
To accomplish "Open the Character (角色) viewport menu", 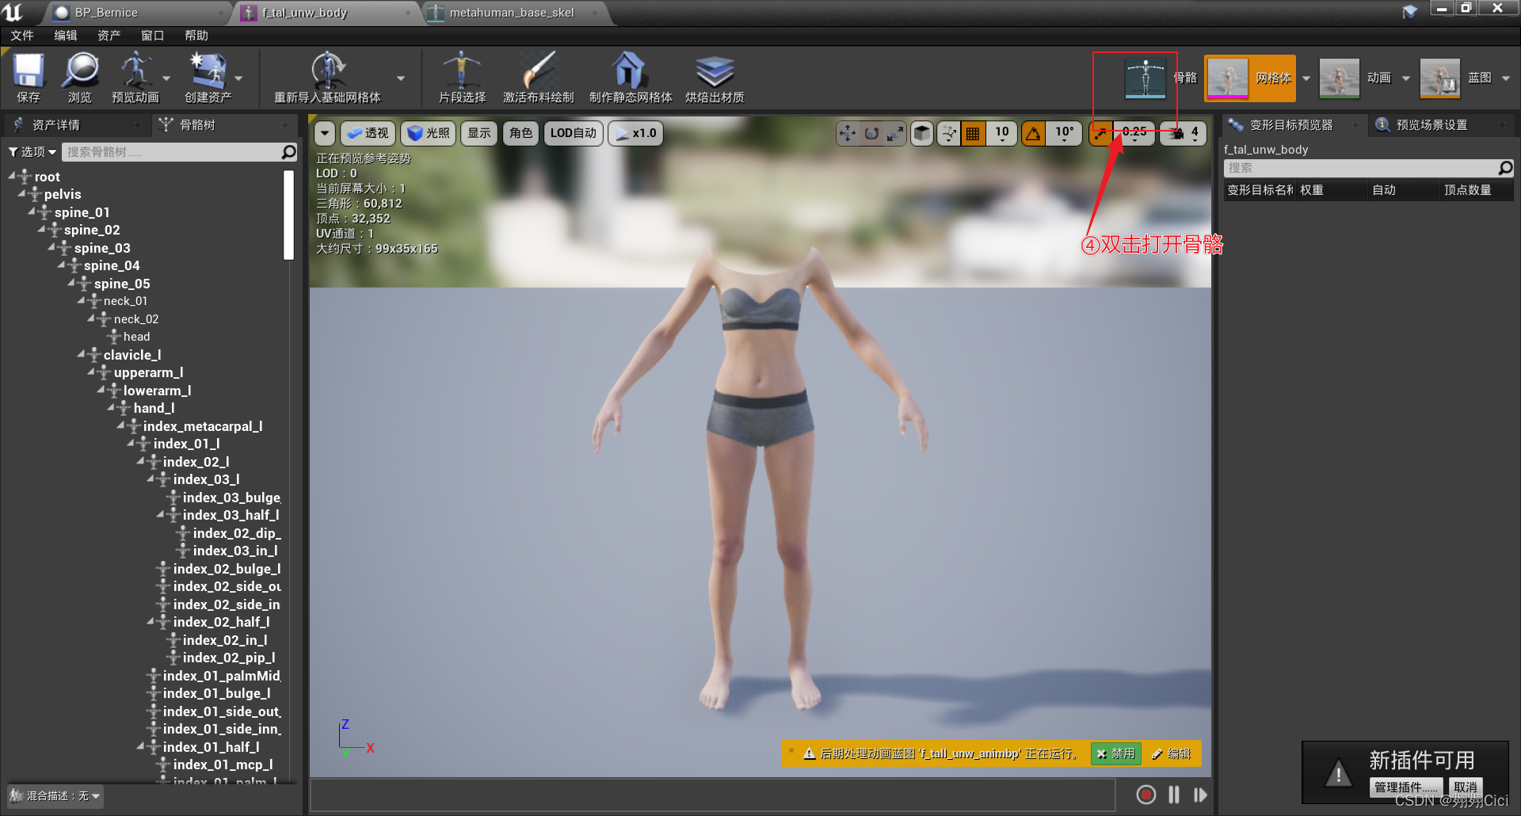I will (520, 133).
